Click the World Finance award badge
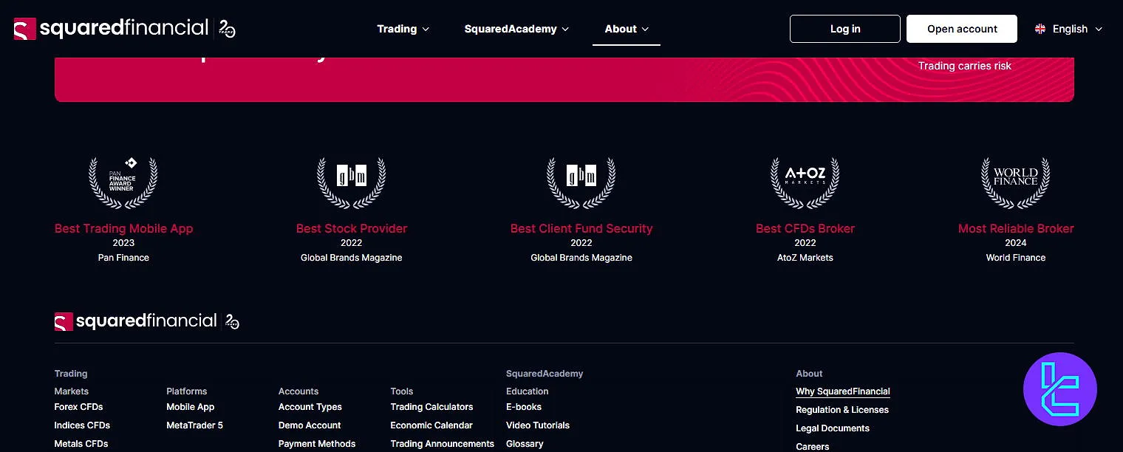The width and height of the screenshot is (1123, 452). [1015, 183]
